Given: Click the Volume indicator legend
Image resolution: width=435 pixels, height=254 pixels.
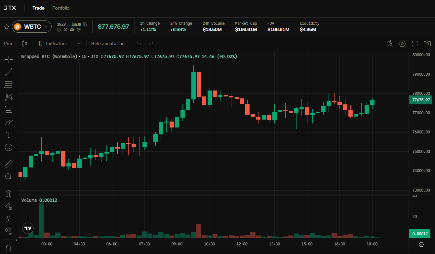Looking at the screenshot, I should click(29, 200).
